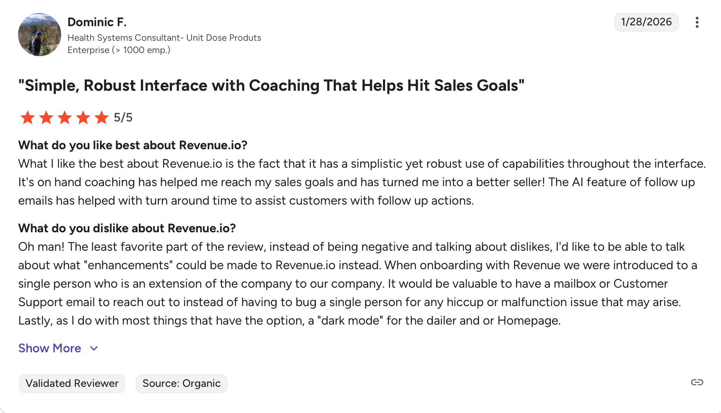Click "What do you like best" heading
This screenshot has height=413, width=721.
point(133,145)
